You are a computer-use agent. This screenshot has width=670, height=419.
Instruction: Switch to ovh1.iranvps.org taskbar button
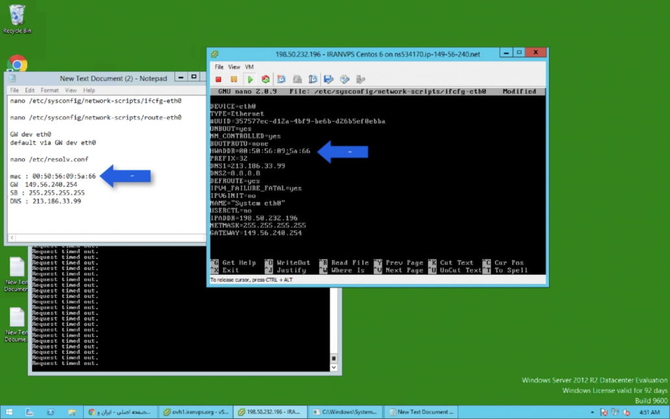point(196,412)
